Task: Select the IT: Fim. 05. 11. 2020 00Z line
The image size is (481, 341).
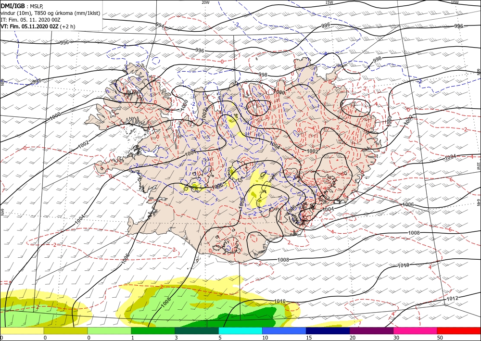Action: 30,20
